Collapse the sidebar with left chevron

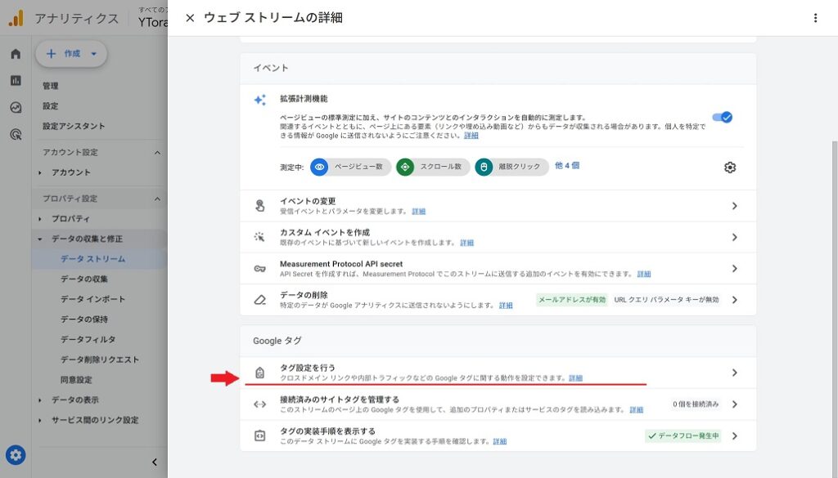[155, 462]
